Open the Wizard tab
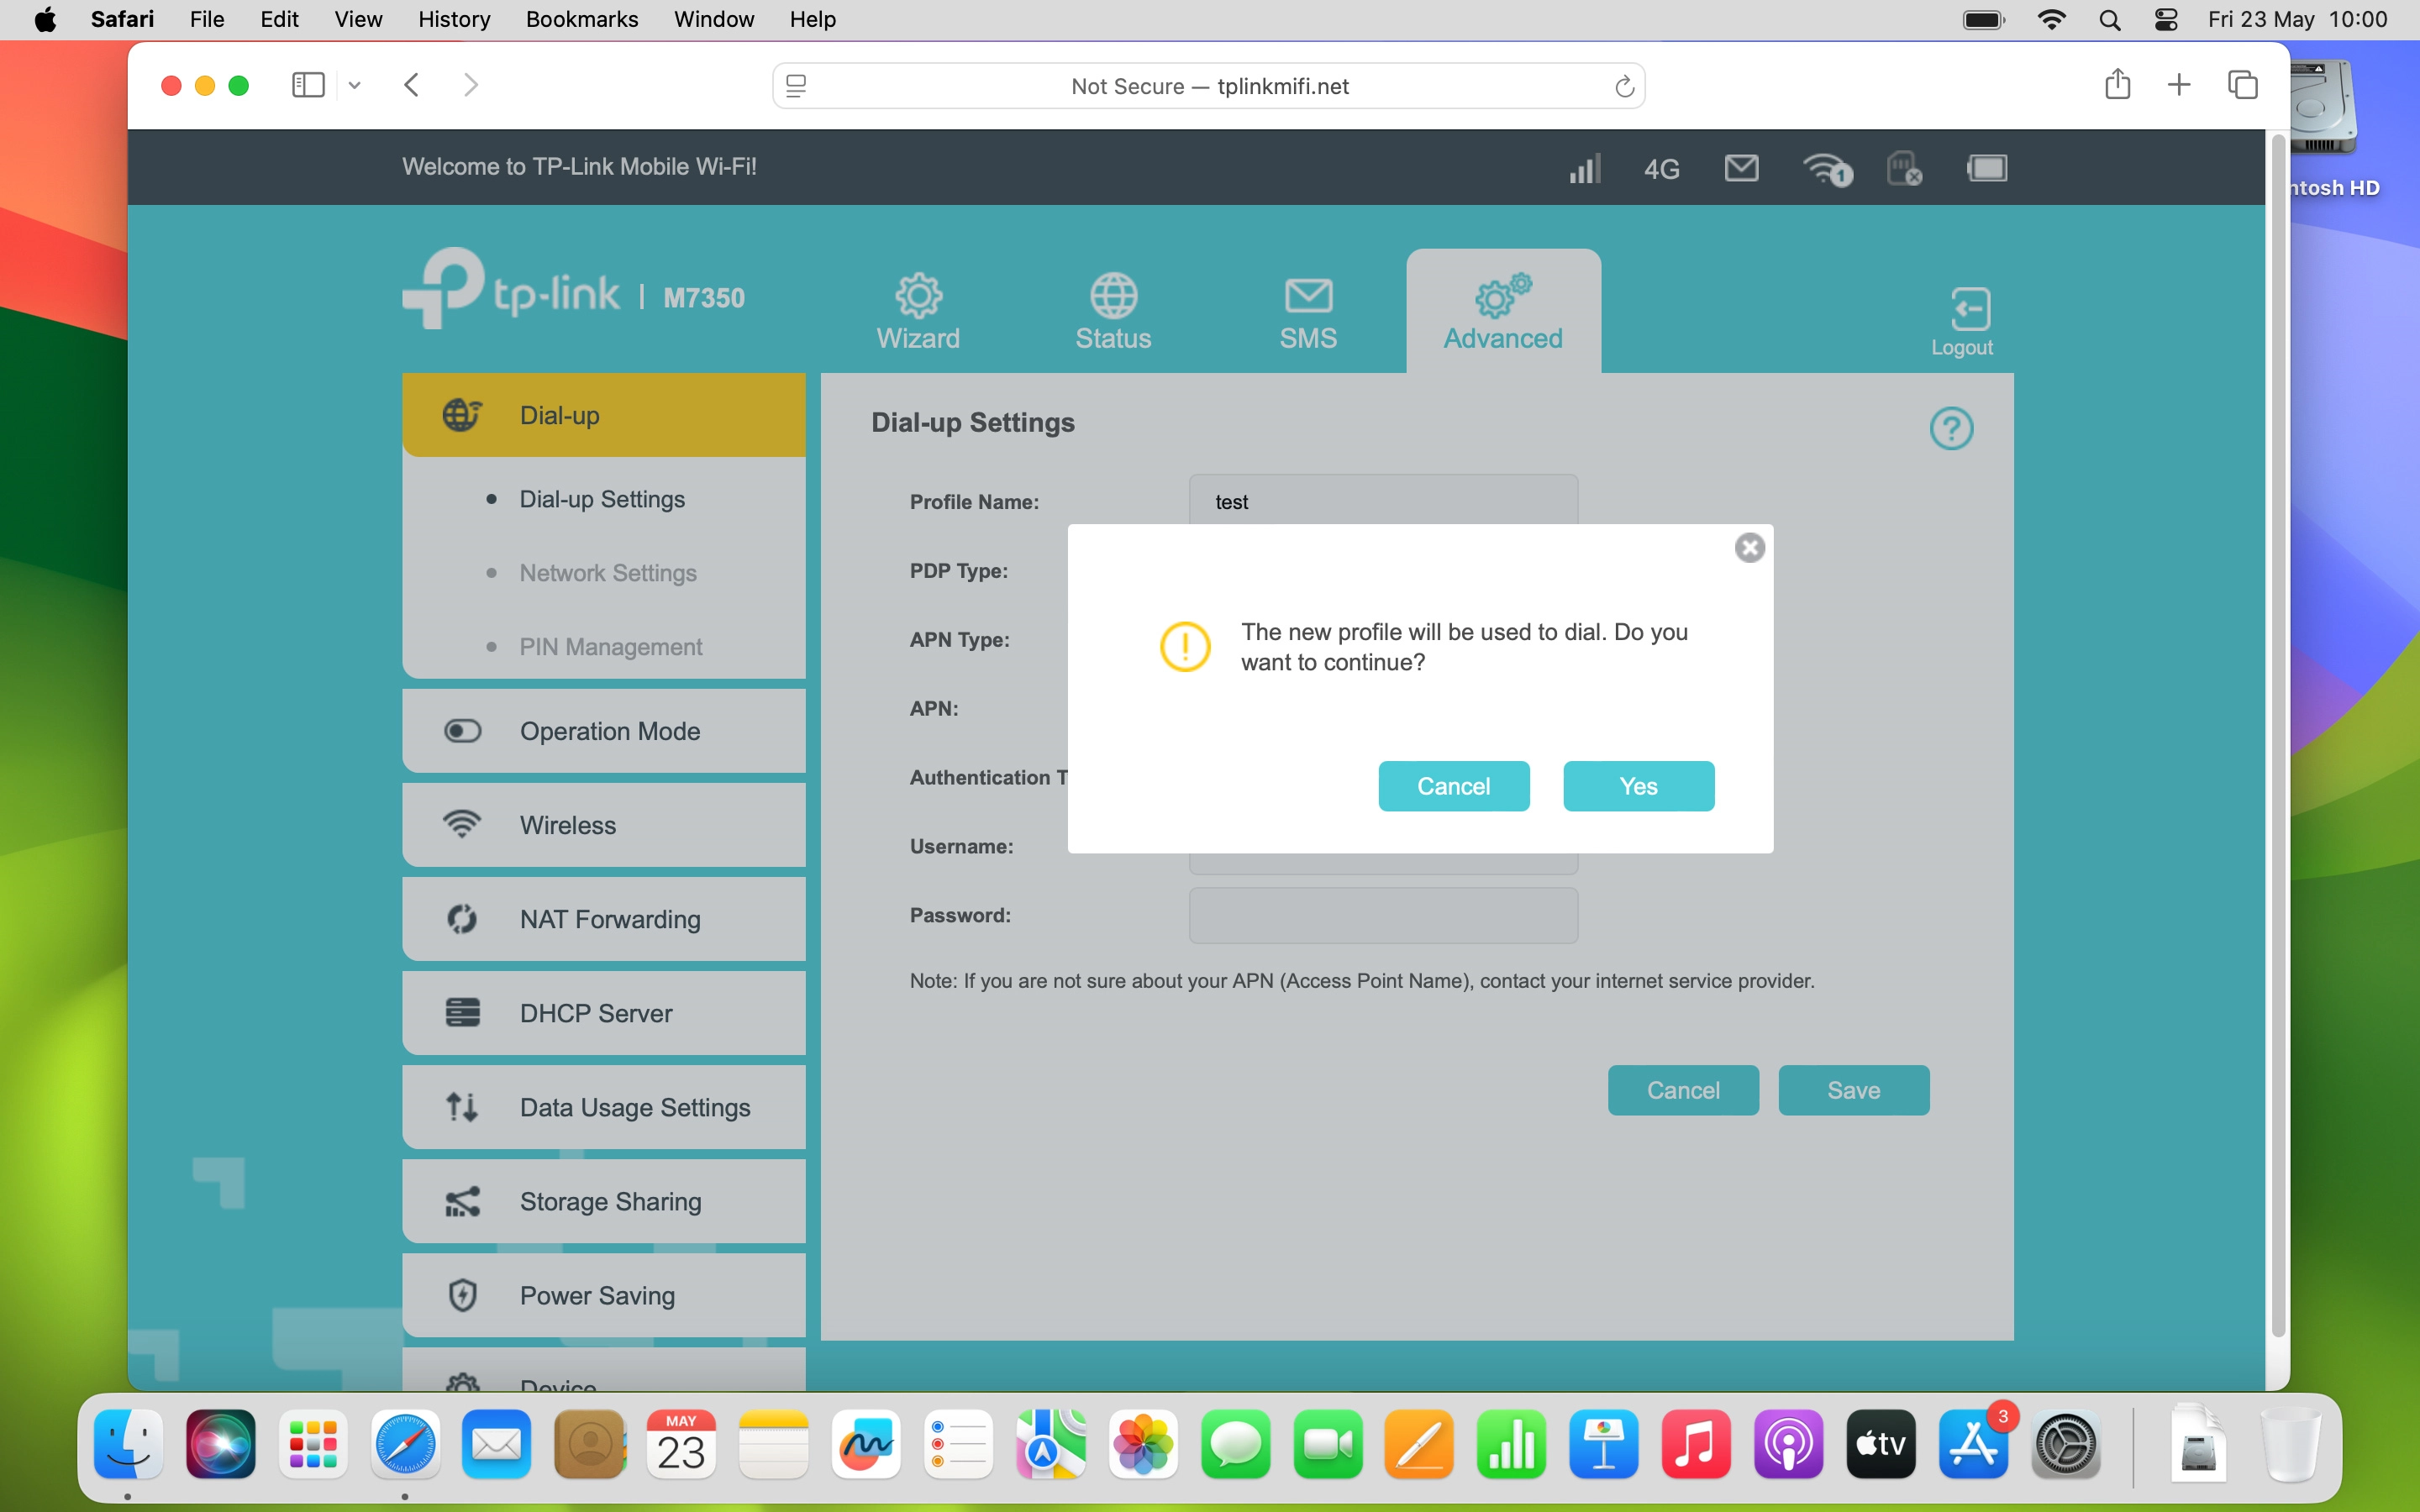This screenshot has width=2420, height=1512. pyautogui.click(x=918, y=312)
